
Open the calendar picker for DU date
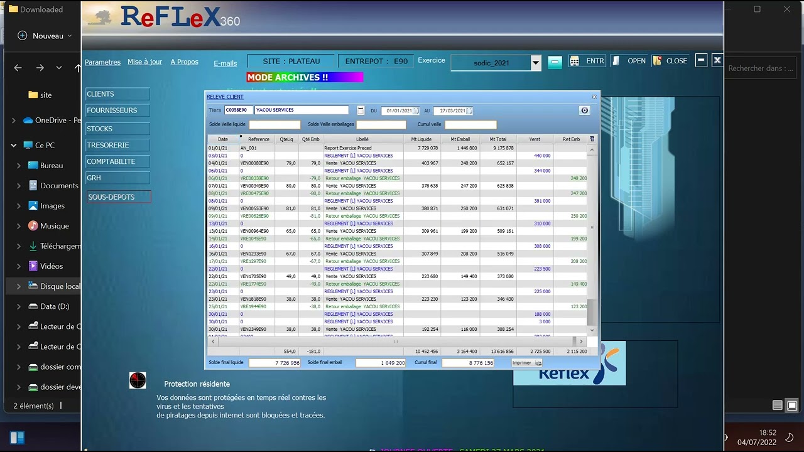pos(416,110)
